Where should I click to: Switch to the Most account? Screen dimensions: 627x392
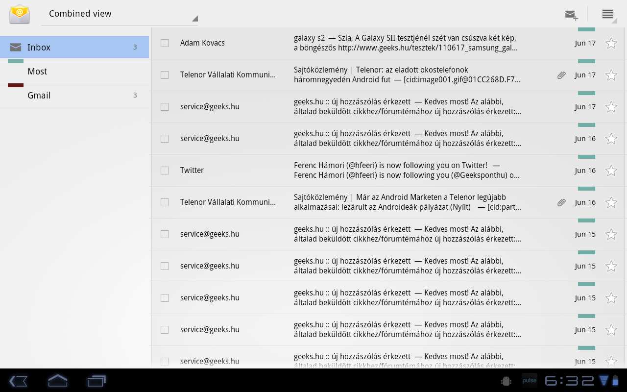pos(74,72)
